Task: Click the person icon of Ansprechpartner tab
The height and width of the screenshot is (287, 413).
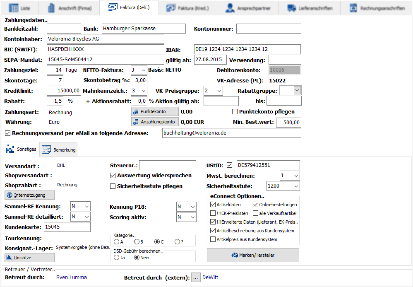Action: pyautogui.click(x=230, y=8)
